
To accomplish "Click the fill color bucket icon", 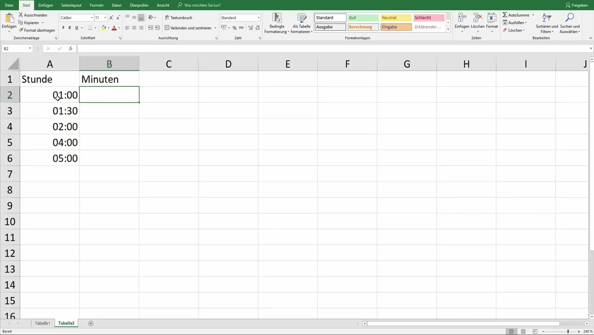I will click(104, 28).
